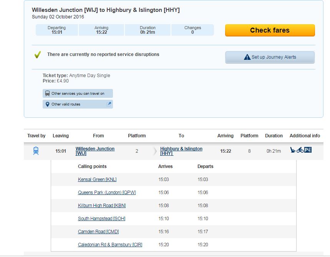Click Kilburn High Road [KBN] link
The image size is (330, 257).
point(101,206)
